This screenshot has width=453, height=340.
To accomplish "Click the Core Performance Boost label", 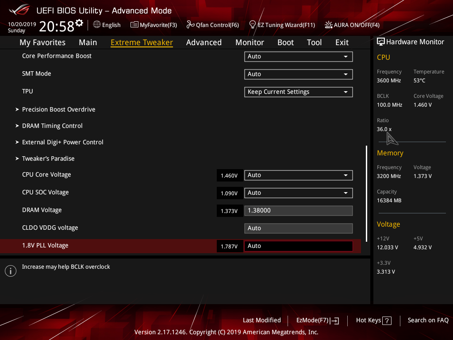I will pyautogui.click(x=57, y=56).
